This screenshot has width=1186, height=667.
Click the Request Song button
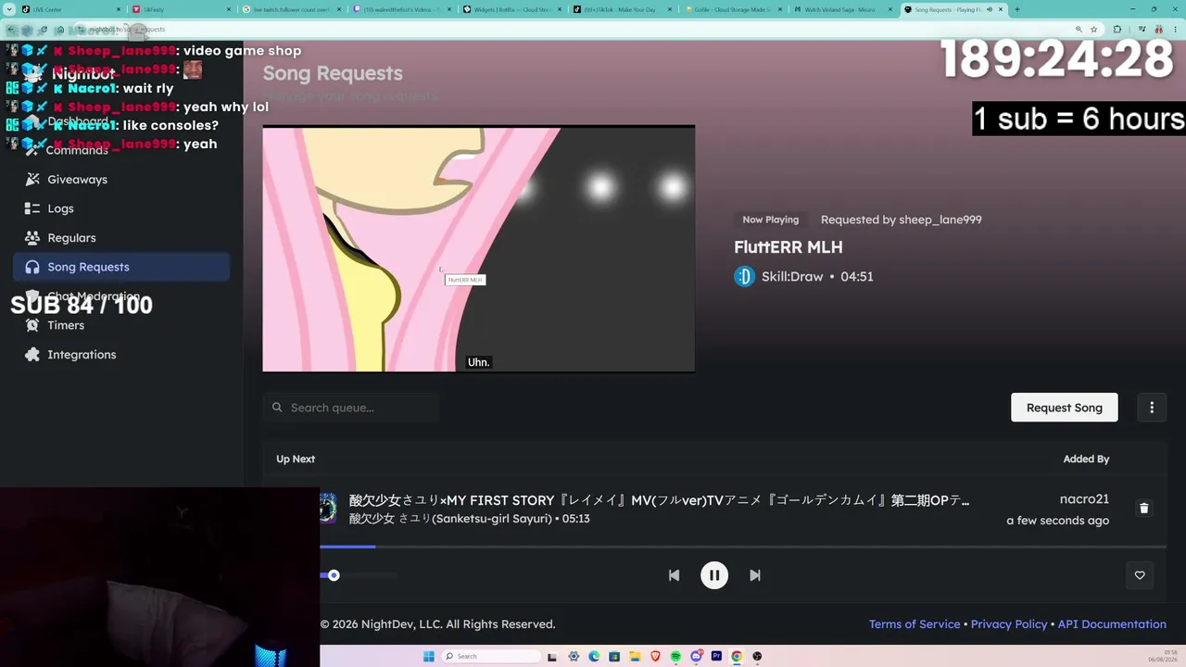coord(1065,408)
